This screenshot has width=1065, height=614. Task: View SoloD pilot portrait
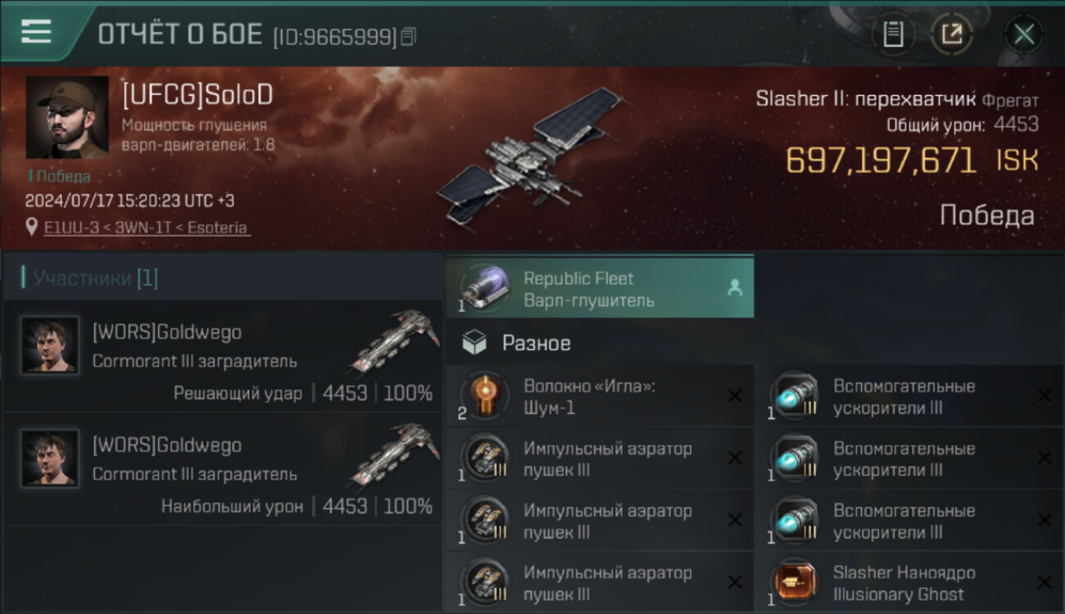coord(67,117)
